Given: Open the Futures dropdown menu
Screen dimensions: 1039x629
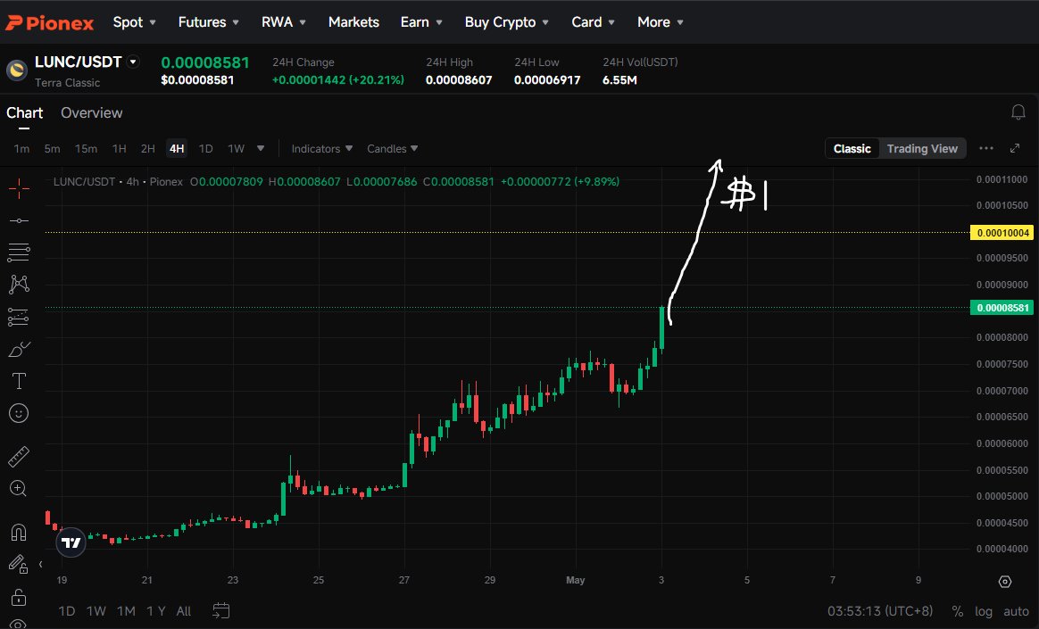Looking at the screenshot, I should tap(209, 21).
